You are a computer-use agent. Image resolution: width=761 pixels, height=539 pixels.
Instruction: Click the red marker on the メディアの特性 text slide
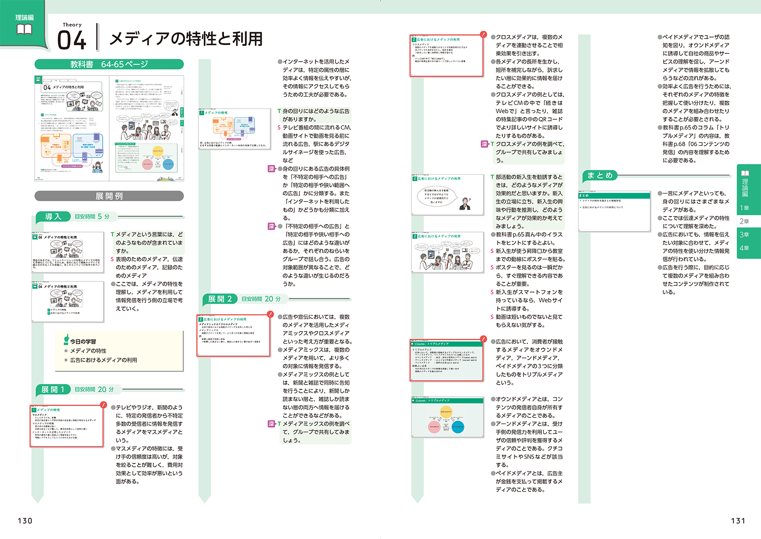[x=103, y=405]
